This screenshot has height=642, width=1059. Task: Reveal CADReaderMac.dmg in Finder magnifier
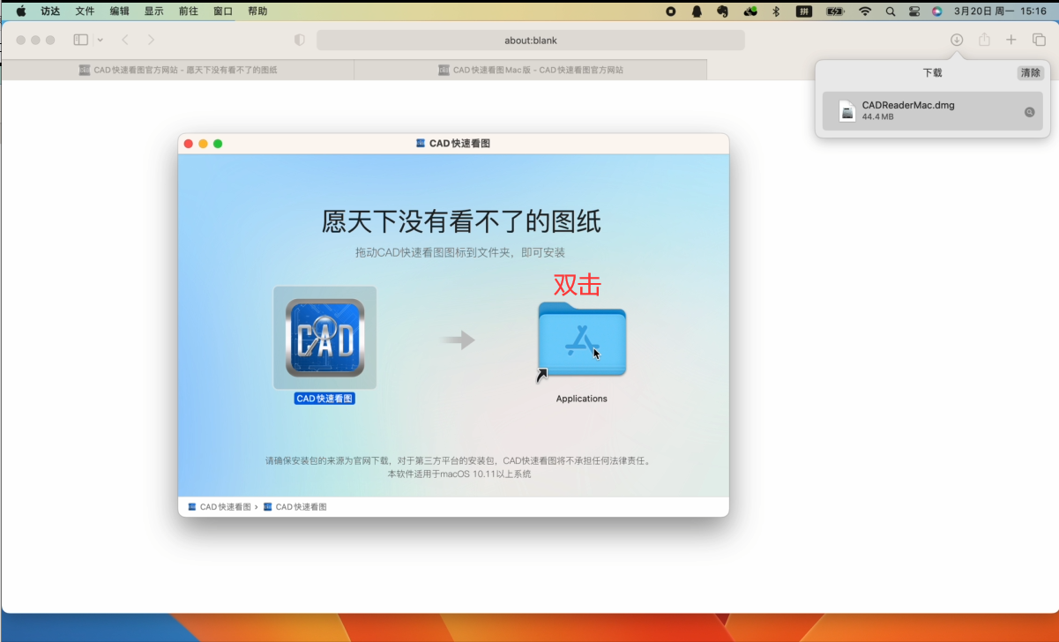point(1029,112)
